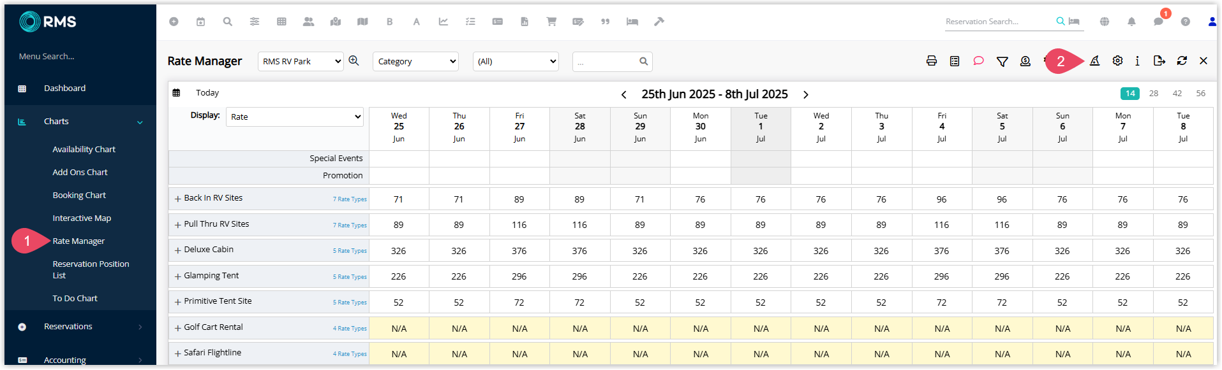Click the information 'i' icon
Viewport: 1222px width, 370px height.
pos(1137,61)
